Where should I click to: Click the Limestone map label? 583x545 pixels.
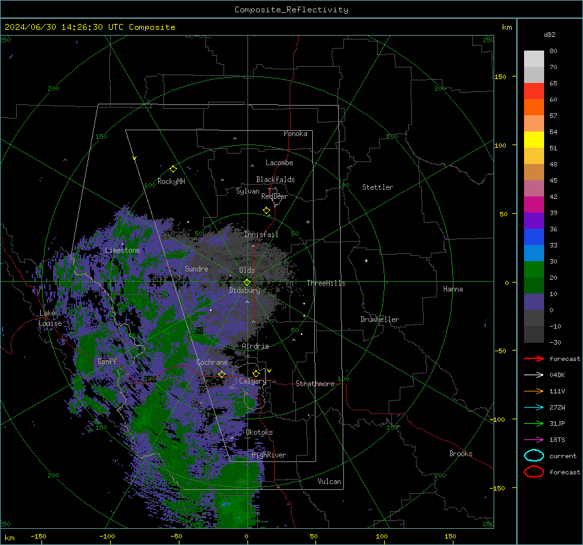(122, 250)
